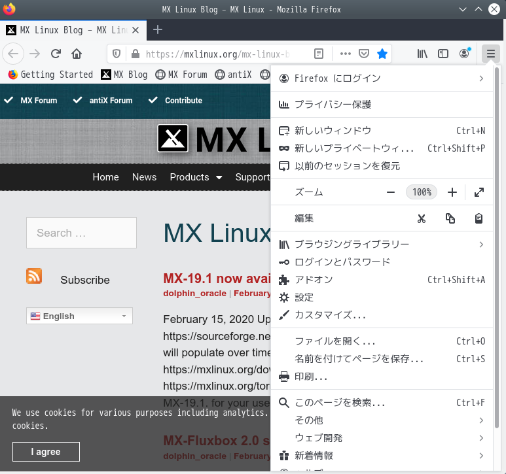Expand ブラウジングライブラリー submenu
The image size is (506, 474).
(x=382, y=245)
